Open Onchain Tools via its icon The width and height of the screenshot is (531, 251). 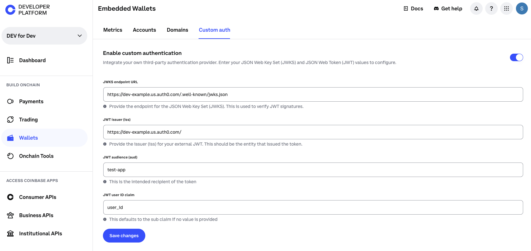10,156
